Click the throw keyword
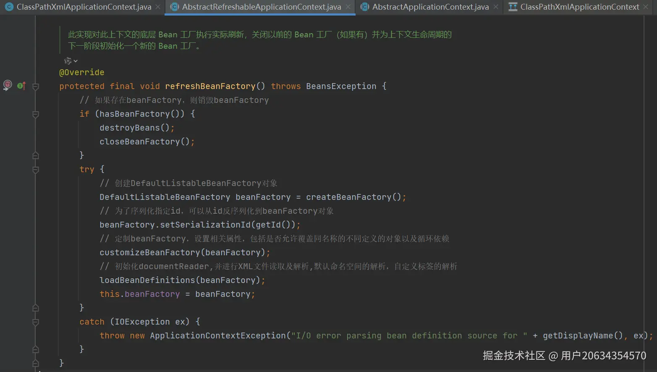This screenshot has width=657, height=372. tap(112, 335)
